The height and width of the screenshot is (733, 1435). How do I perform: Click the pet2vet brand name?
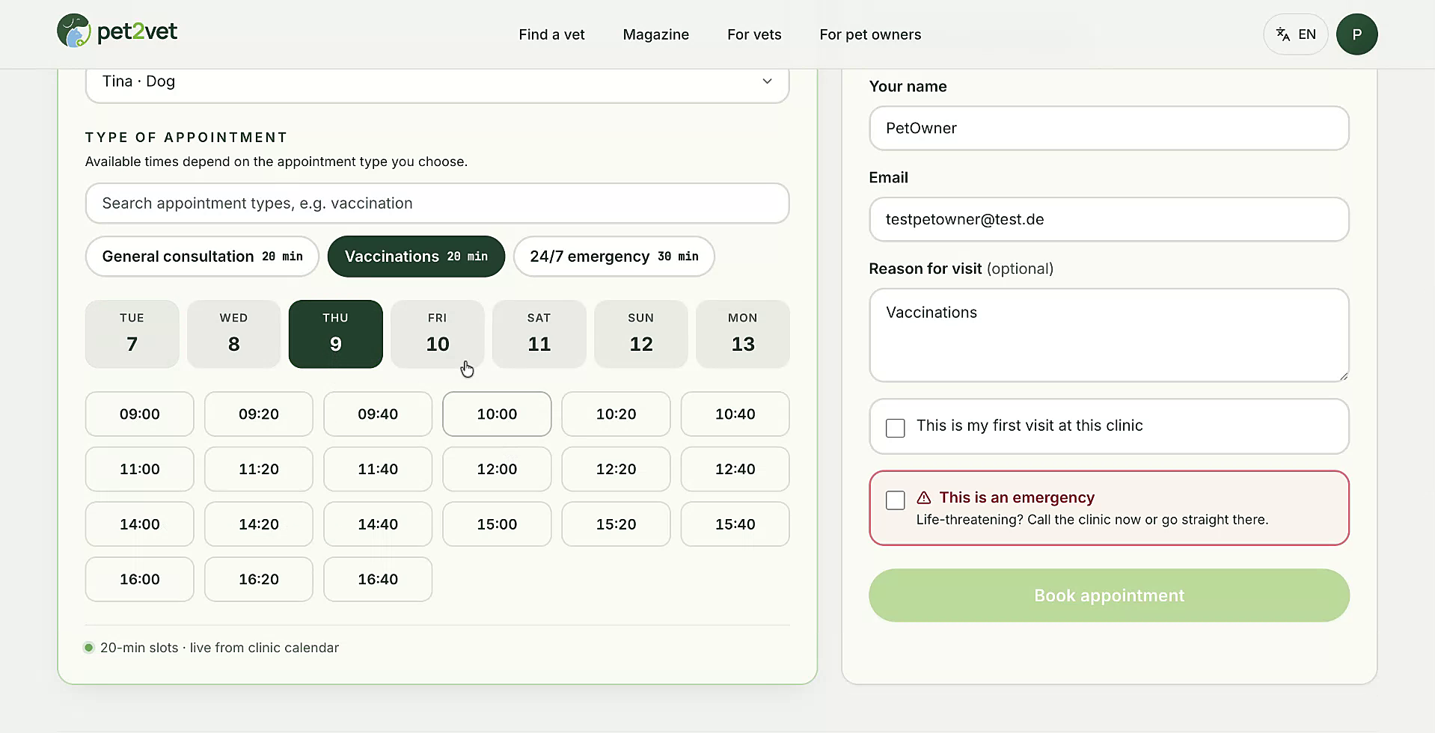(x=137, y=32)
